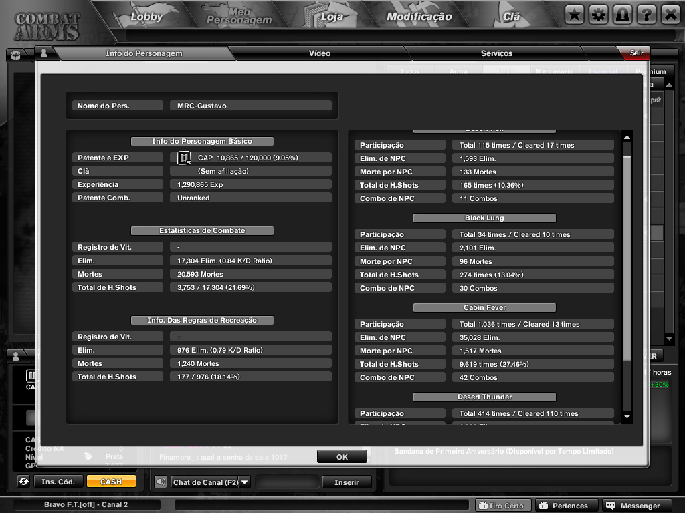Viewport: 685px width, 513px height.
Task: Open the Clã tab
Action: (x=511, y=17)
